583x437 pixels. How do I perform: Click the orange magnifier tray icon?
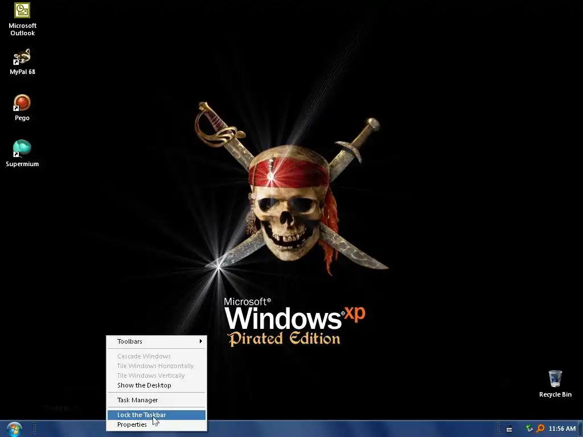click(540, 428)
